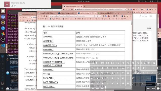The width and height of the screenshot is (161, 91).
Task: Click ログイン in the DeepL page
Action: click(143, 16)
